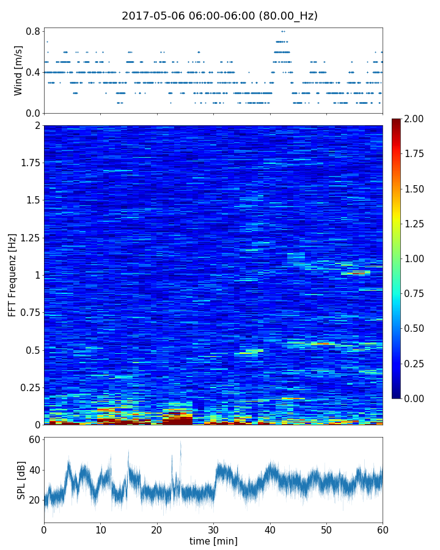
Task: Click the 60 tick on the time axis
Action: click(383, 528)
